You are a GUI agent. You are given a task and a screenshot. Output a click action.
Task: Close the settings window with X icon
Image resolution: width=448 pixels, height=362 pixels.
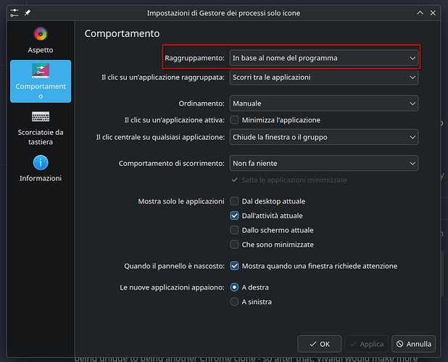[433, 13]
